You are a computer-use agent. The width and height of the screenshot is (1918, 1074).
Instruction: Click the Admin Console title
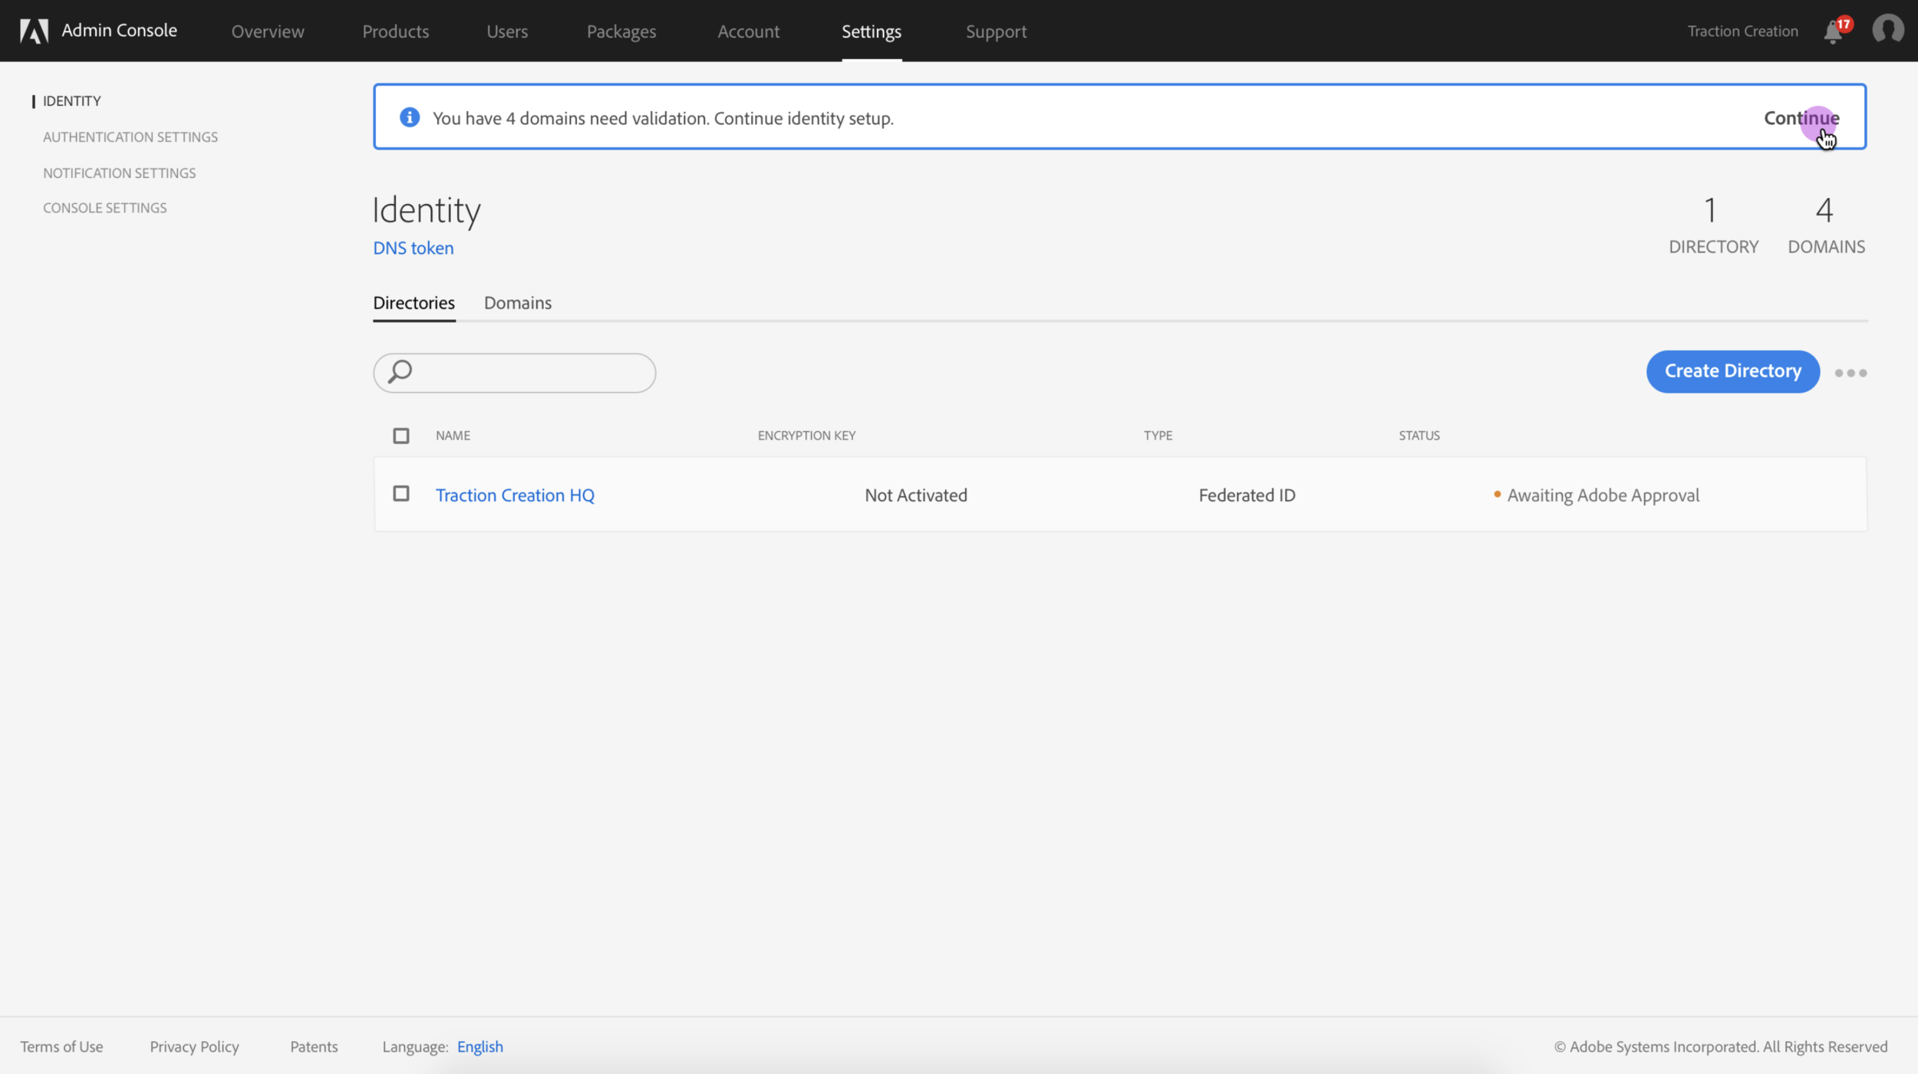(x=119, y=30)
